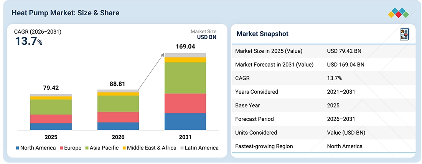Viewport: 422px width, 164px height.
Task: Click the North America blue legend swatch
Action: 18,148
